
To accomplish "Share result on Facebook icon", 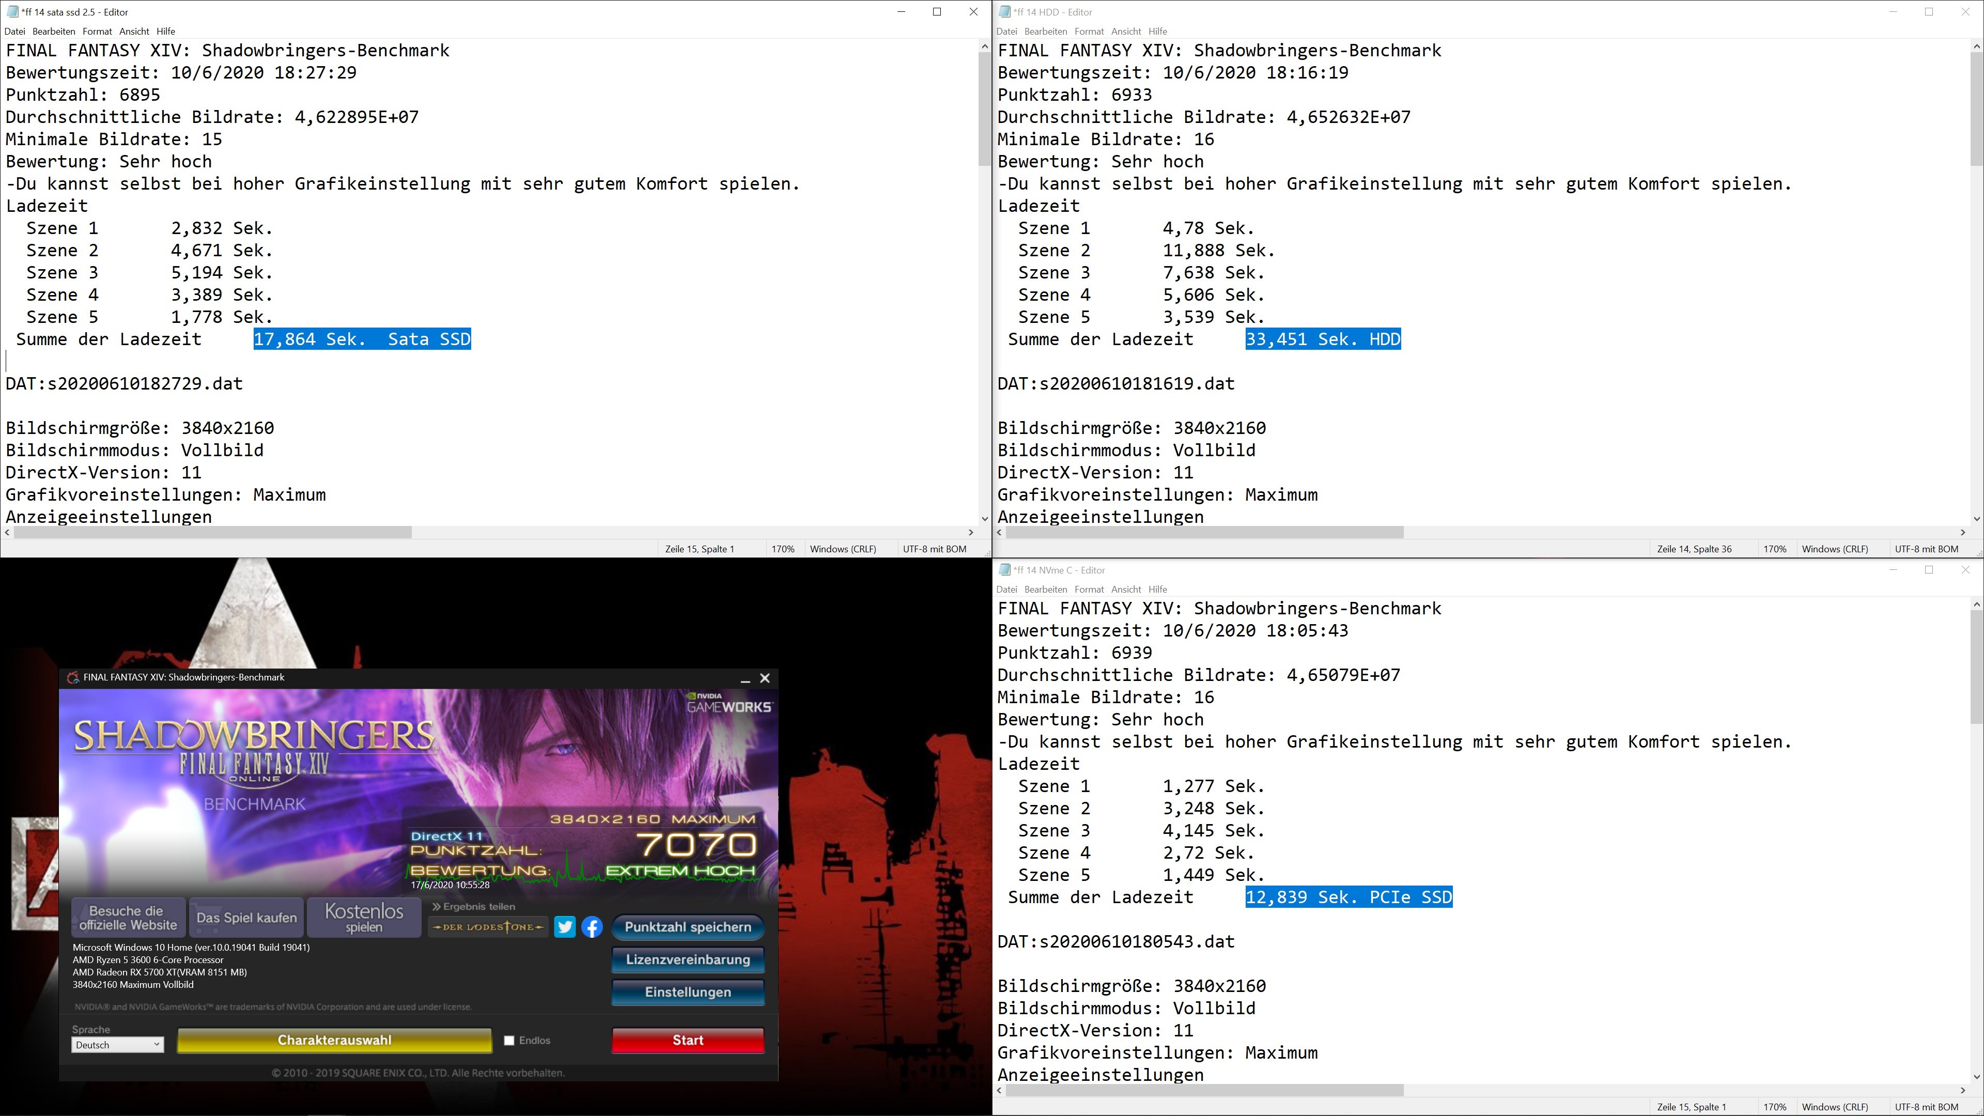I will tap(592, 927).
